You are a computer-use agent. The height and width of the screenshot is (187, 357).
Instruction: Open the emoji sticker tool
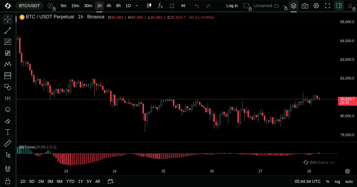click(x=8, y=110)
